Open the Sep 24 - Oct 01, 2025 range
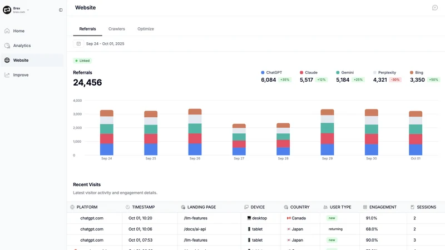Viewport: 445px width, 250px height. (105, 44)
